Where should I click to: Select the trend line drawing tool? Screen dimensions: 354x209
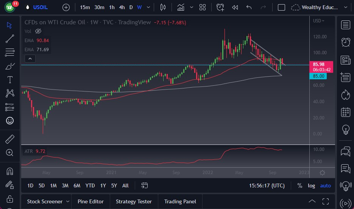(x=10, y=39)
